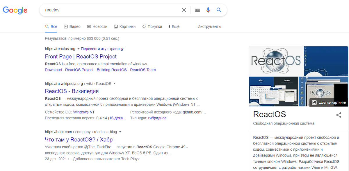This screenshot has height=171, width=349.
Task: Expand dropdown arrow next to habr.com URL
Action: tap(120, 132)
